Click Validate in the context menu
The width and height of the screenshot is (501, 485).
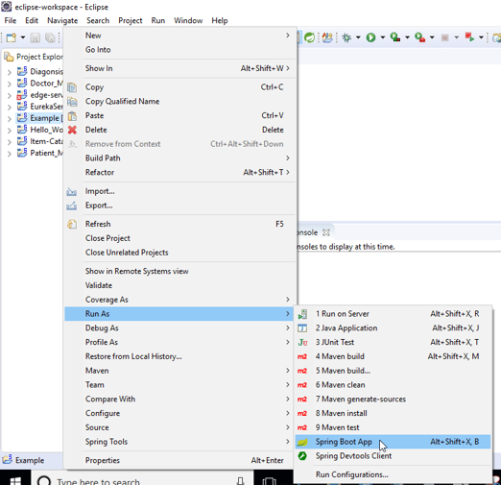(x=179, y=285)
